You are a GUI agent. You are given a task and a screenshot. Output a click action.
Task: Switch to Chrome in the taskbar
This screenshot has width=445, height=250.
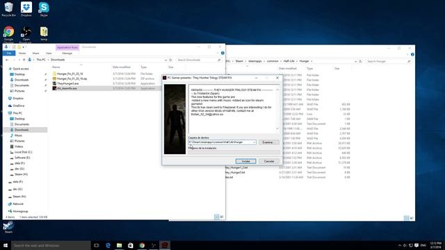click(142, 245)
